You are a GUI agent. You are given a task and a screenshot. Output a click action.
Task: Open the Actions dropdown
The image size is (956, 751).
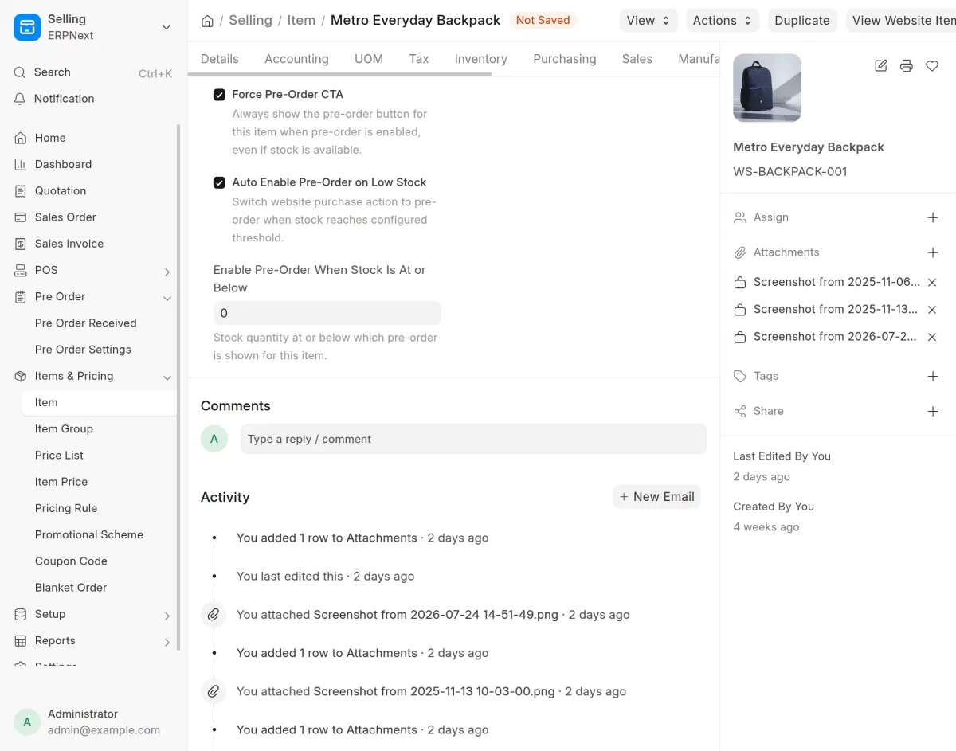click(723, 21)
